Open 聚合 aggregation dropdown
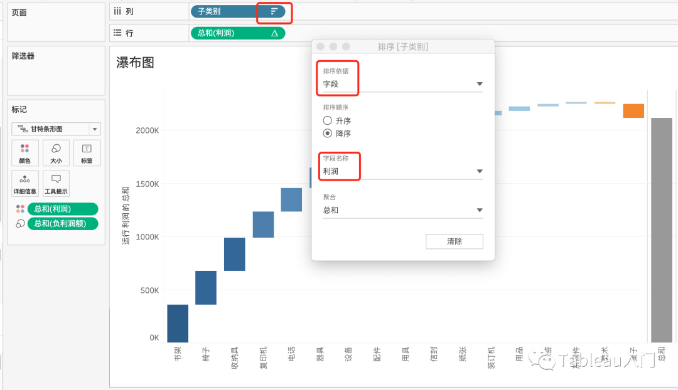Viewport: 678px width, 390px height. click(402, 210)
